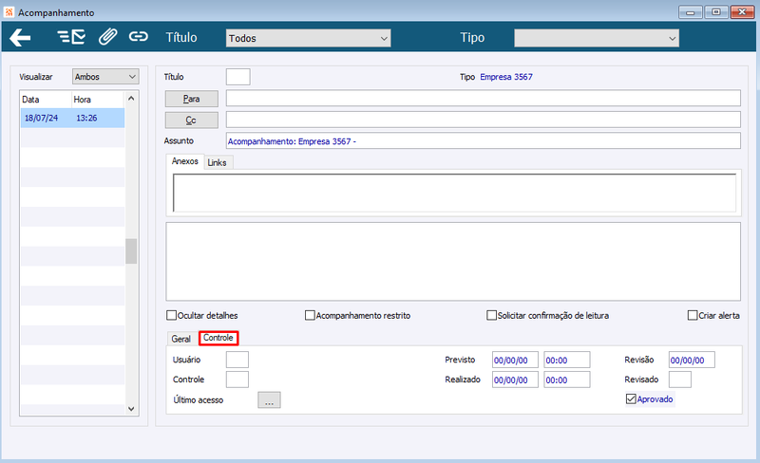Image resolution: width=760 pixels, height=463 pixels.
Task: Toggle the Ocultar detalhes checkbox
Action: [171, 315]
